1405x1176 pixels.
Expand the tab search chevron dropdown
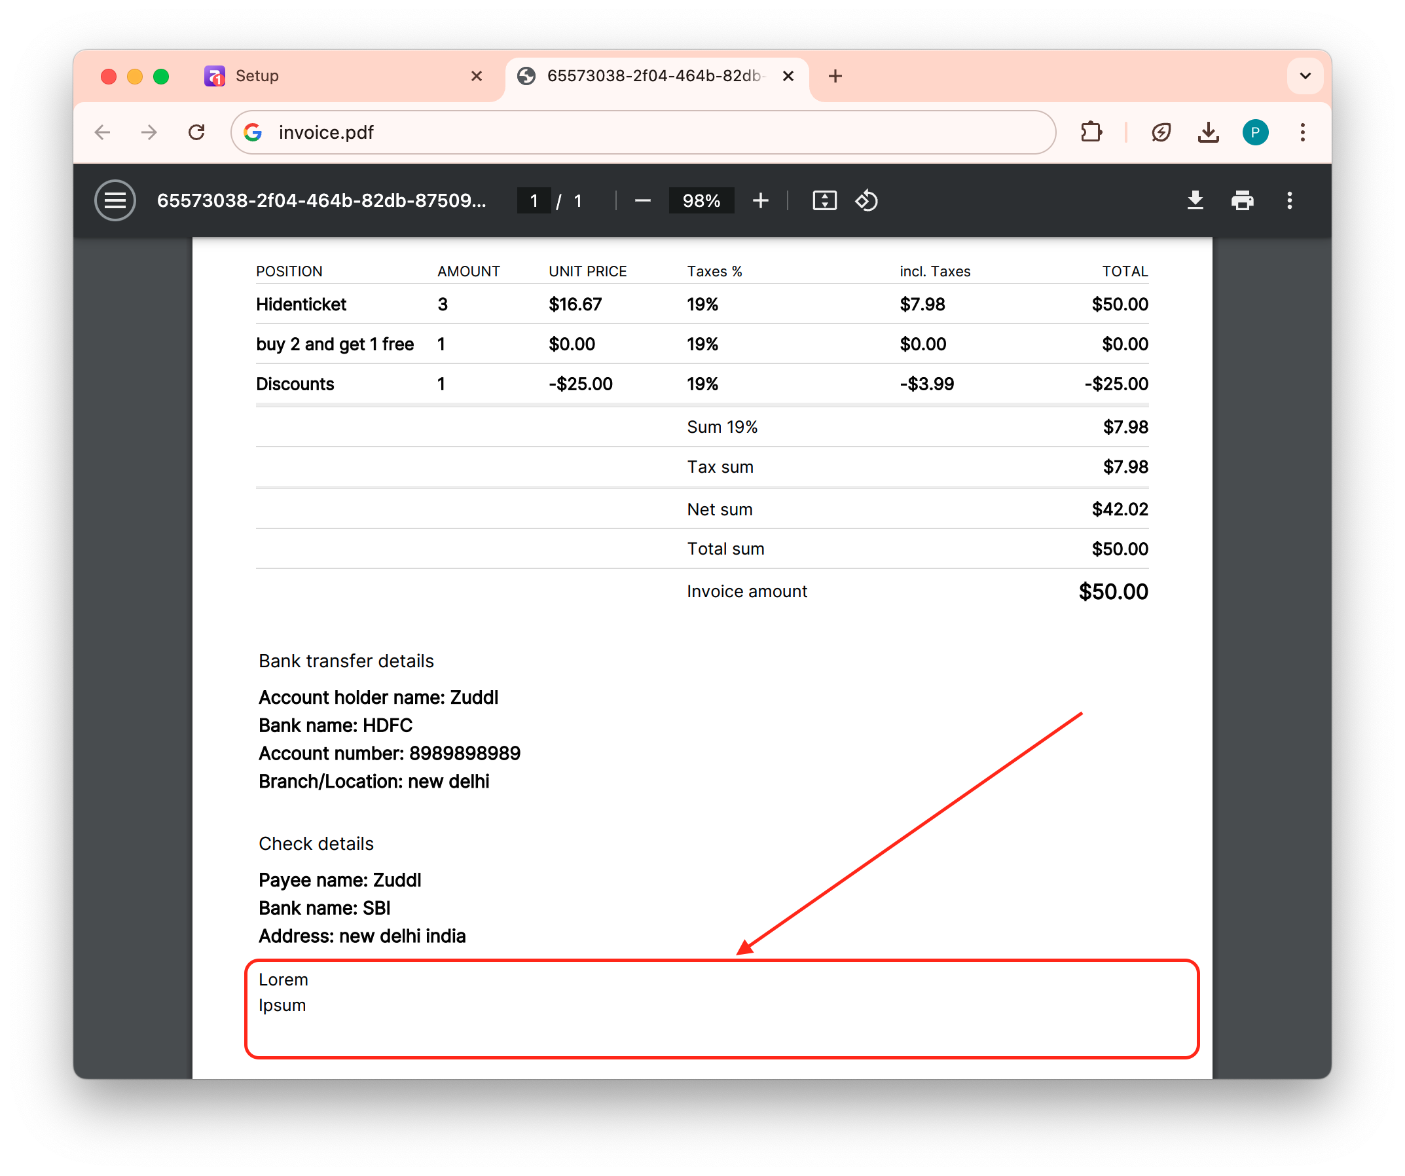tap(1305, 76)
